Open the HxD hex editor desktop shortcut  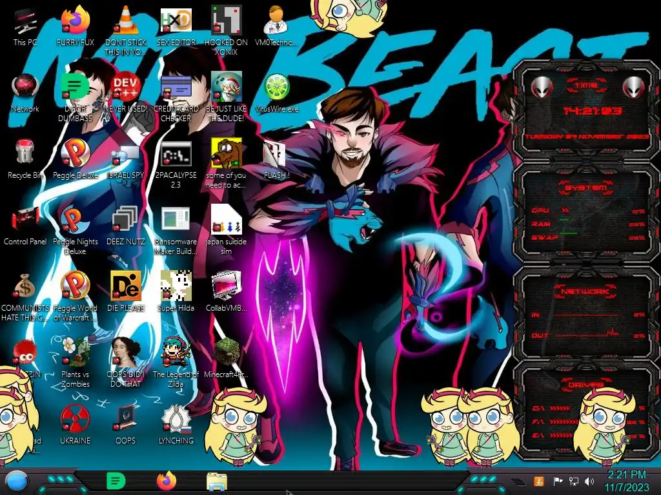pyautogui.click(x=176, y=21)
